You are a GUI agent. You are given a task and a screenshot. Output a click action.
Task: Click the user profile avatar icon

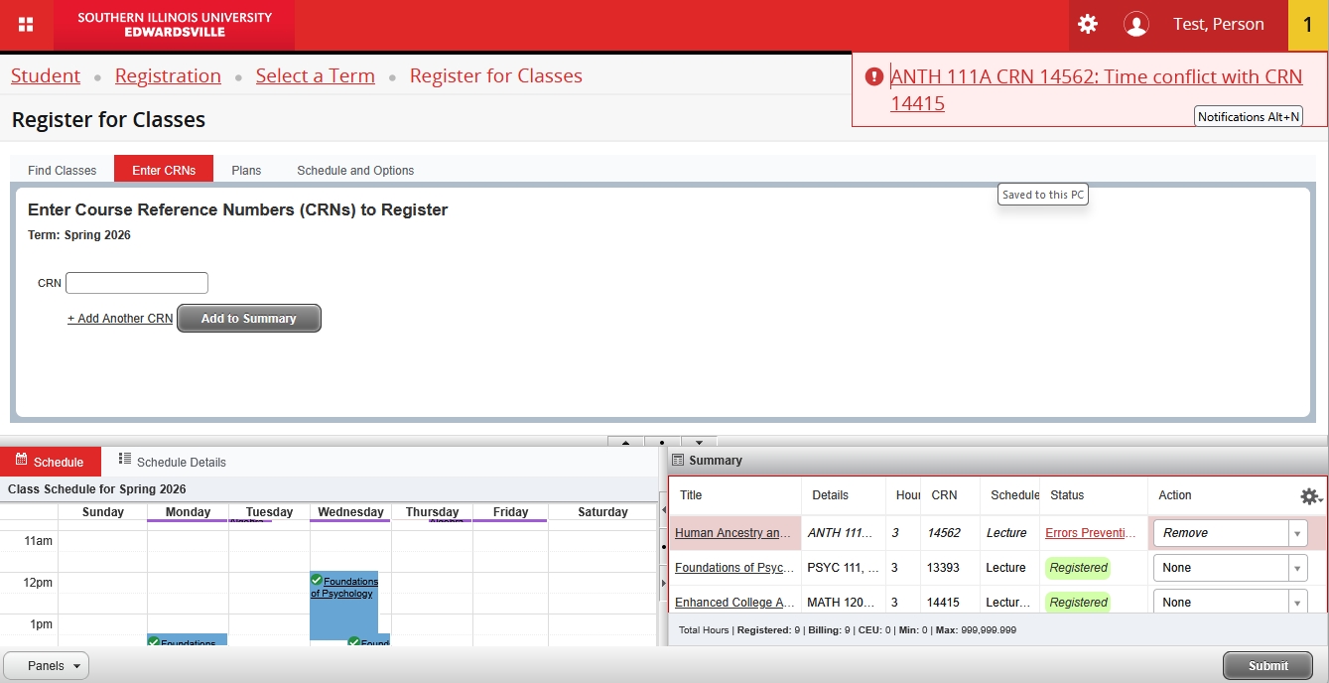coord(1135,25)
